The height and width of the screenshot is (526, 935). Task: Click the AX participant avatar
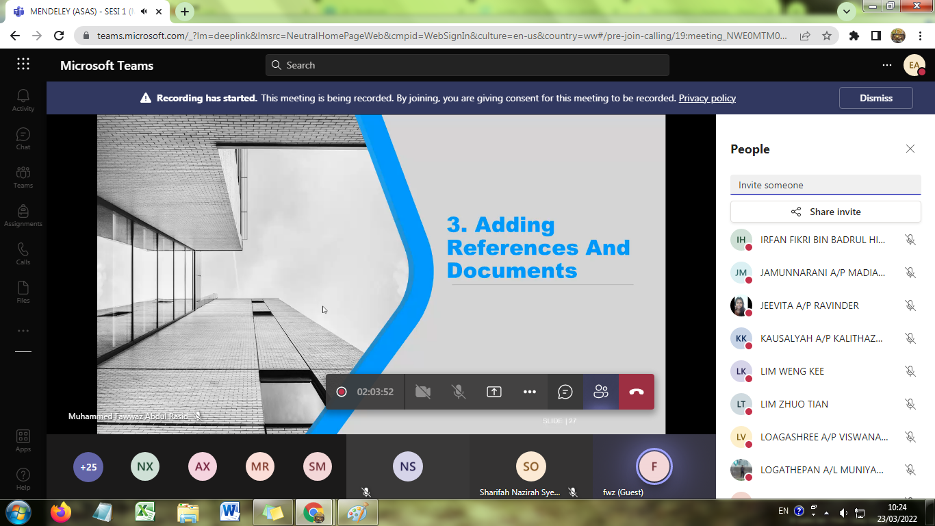click(x=203, y=467)
